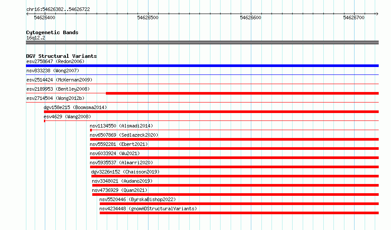Click the esv2758647 (Redon2006) label
Image resolution: width=391 pixels, height=230 pixels.
click(x=55, y=61)
